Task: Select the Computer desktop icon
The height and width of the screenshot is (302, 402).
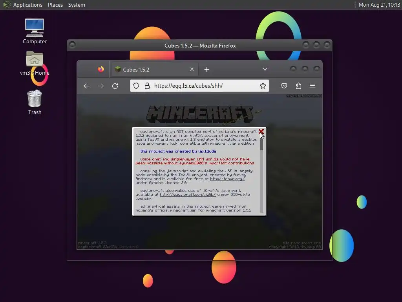Action: pyautogui.click(x=35, y=31)
